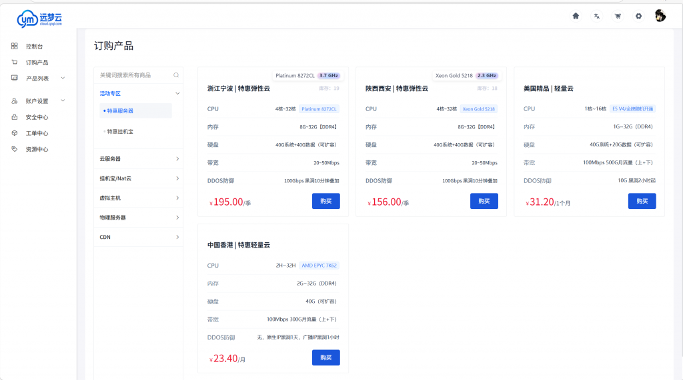Click the user avatar
This screenshot has height=380, width=683.
pos(660,16)
